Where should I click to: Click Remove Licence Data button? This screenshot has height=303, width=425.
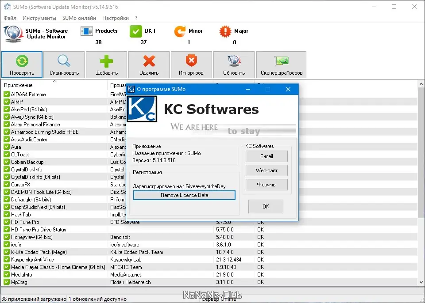pyautogui.click(x=184, y=195)
